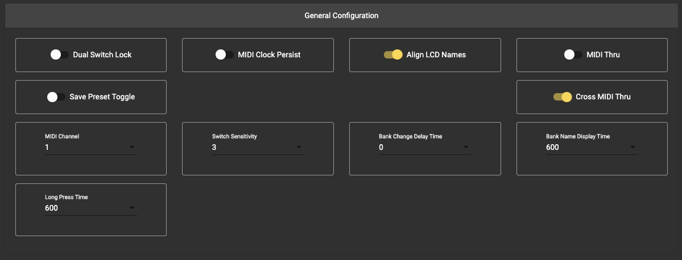
Task: Select the MIDI Channel value 1 field
Action: click(x=85, y=148)
